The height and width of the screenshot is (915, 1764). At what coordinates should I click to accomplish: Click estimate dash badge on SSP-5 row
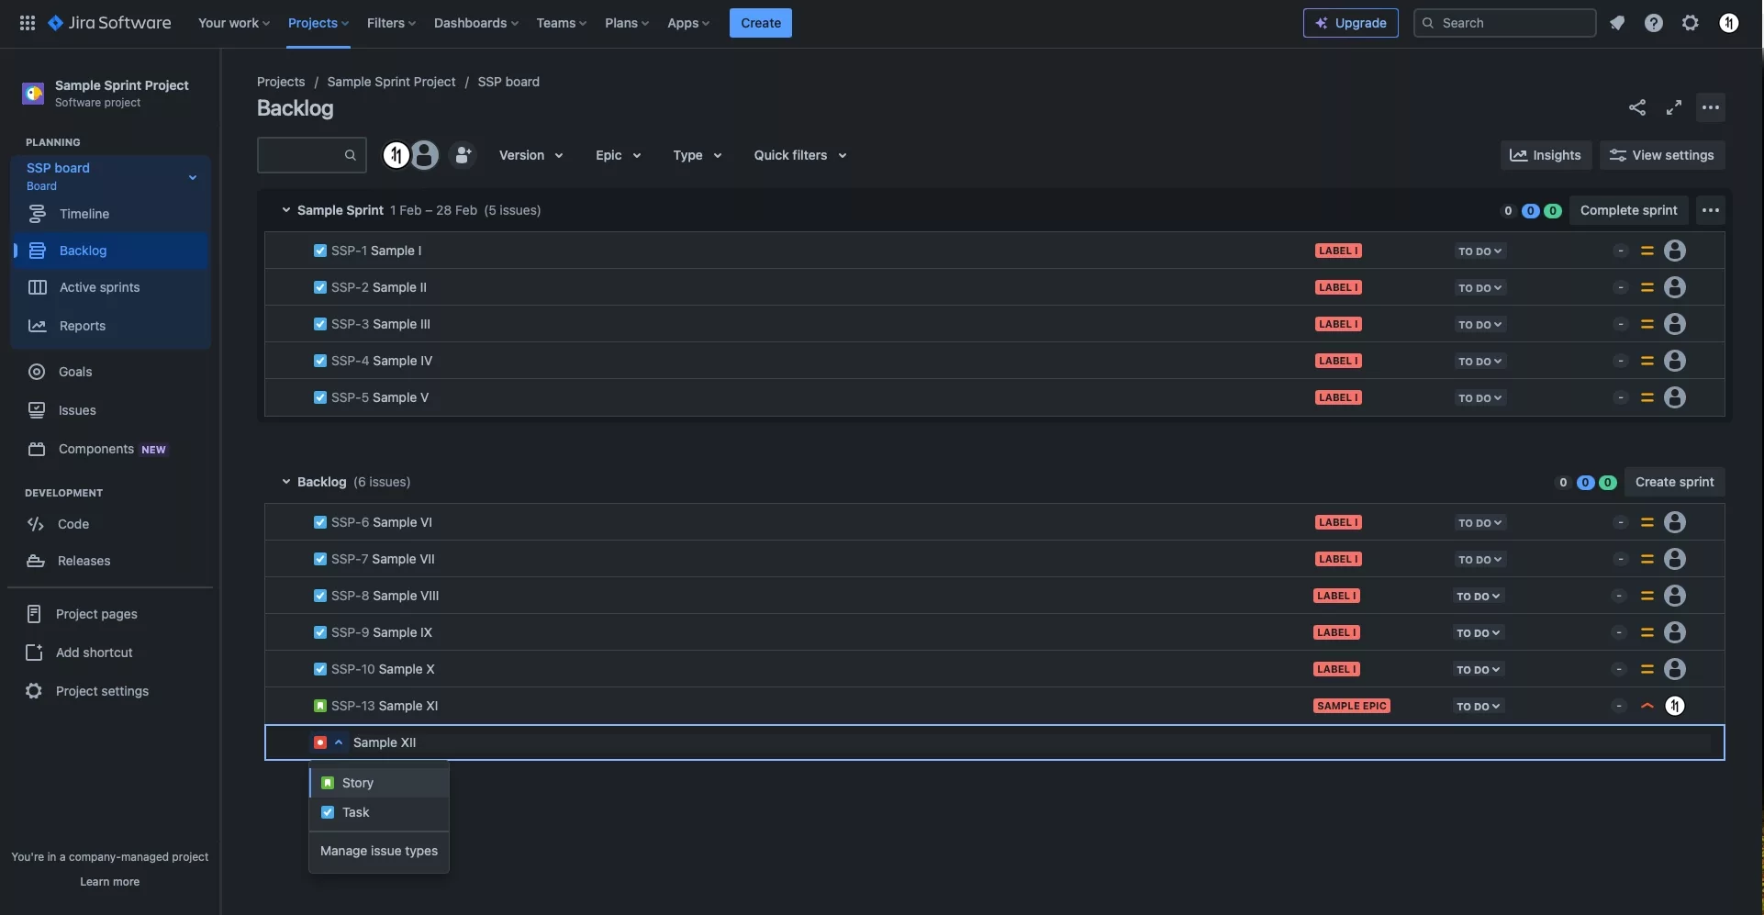coord(1621,397)
